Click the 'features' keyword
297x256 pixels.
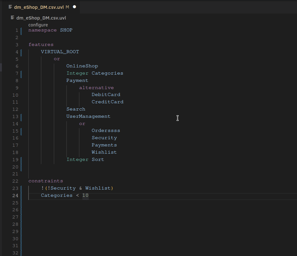41,45
